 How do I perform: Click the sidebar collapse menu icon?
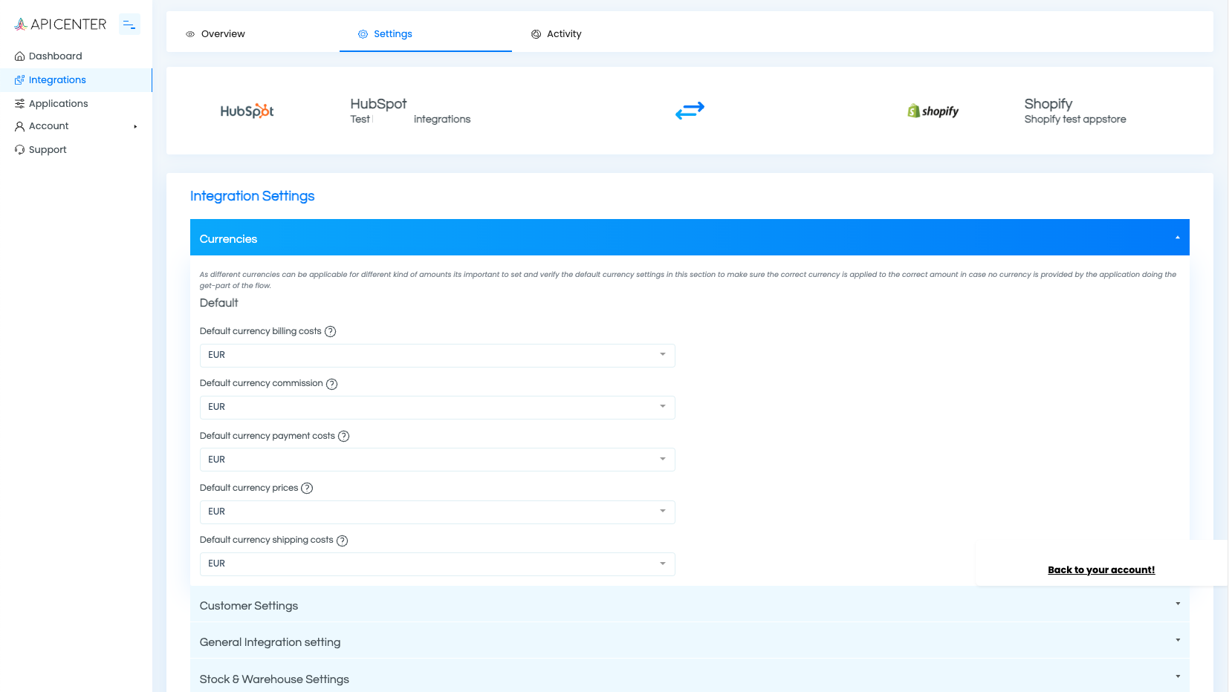129,25
